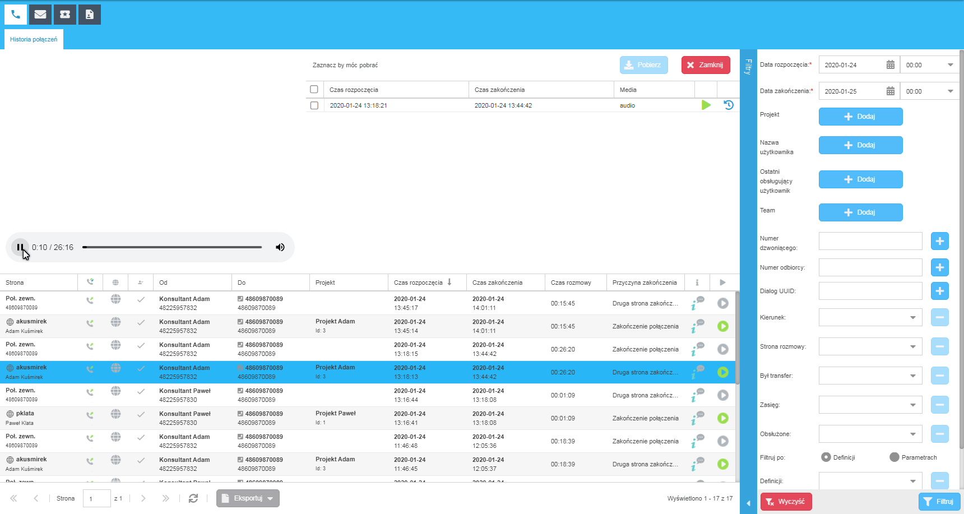Click plus next to Dialog UUID

click(x=940, y=291)
